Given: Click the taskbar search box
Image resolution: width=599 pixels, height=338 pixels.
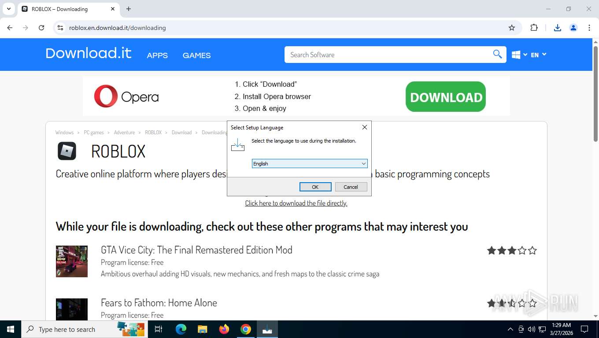Looking at the screenshot, I should pyautogui.click(x=85, y=329).
